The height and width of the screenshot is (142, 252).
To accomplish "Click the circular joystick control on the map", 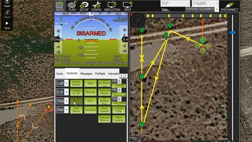I will pyautogui.click(x=137, y=21).
